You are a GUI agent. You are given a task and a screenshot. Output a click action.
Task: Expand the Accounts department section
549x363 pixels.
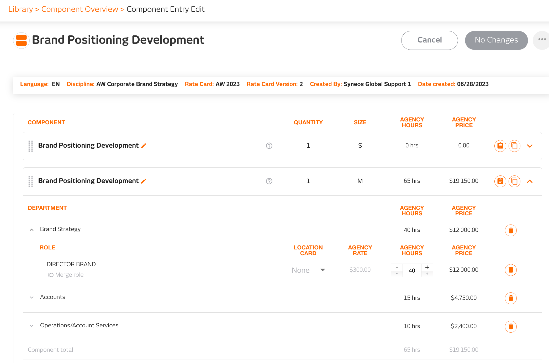click(31, 297)
